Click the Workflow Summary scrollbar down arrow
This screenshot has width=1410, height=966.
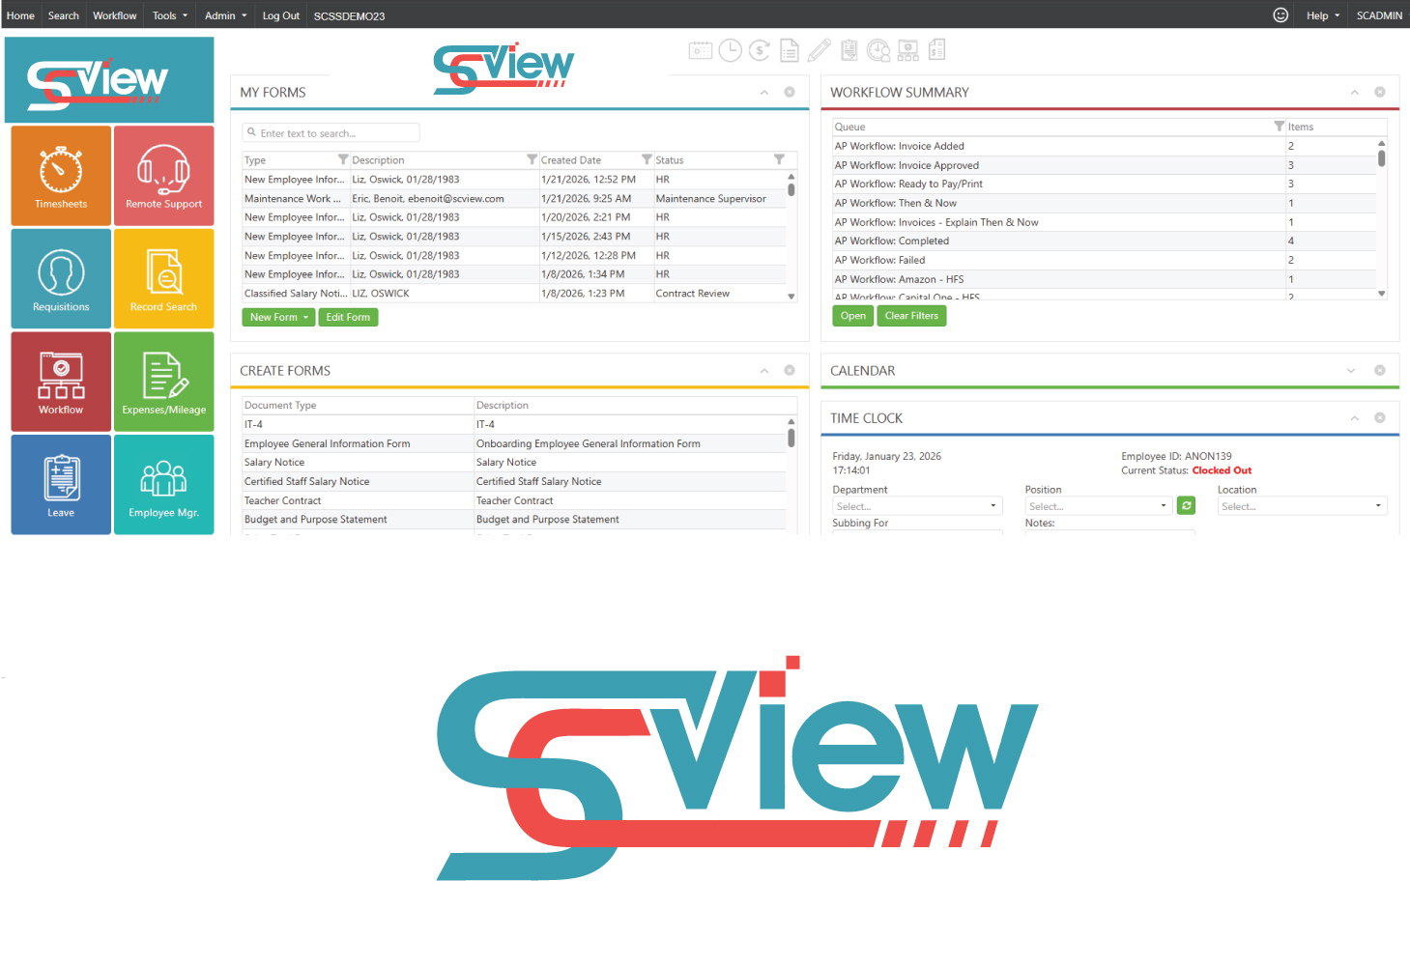[1382, 294]
